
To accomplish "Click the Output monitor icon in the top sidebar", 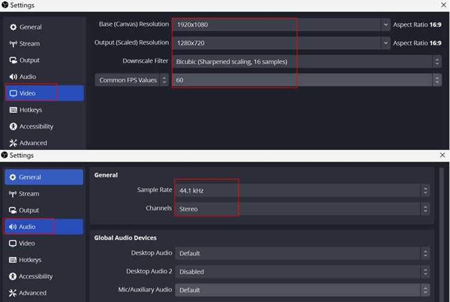I will tap(13, 60).
